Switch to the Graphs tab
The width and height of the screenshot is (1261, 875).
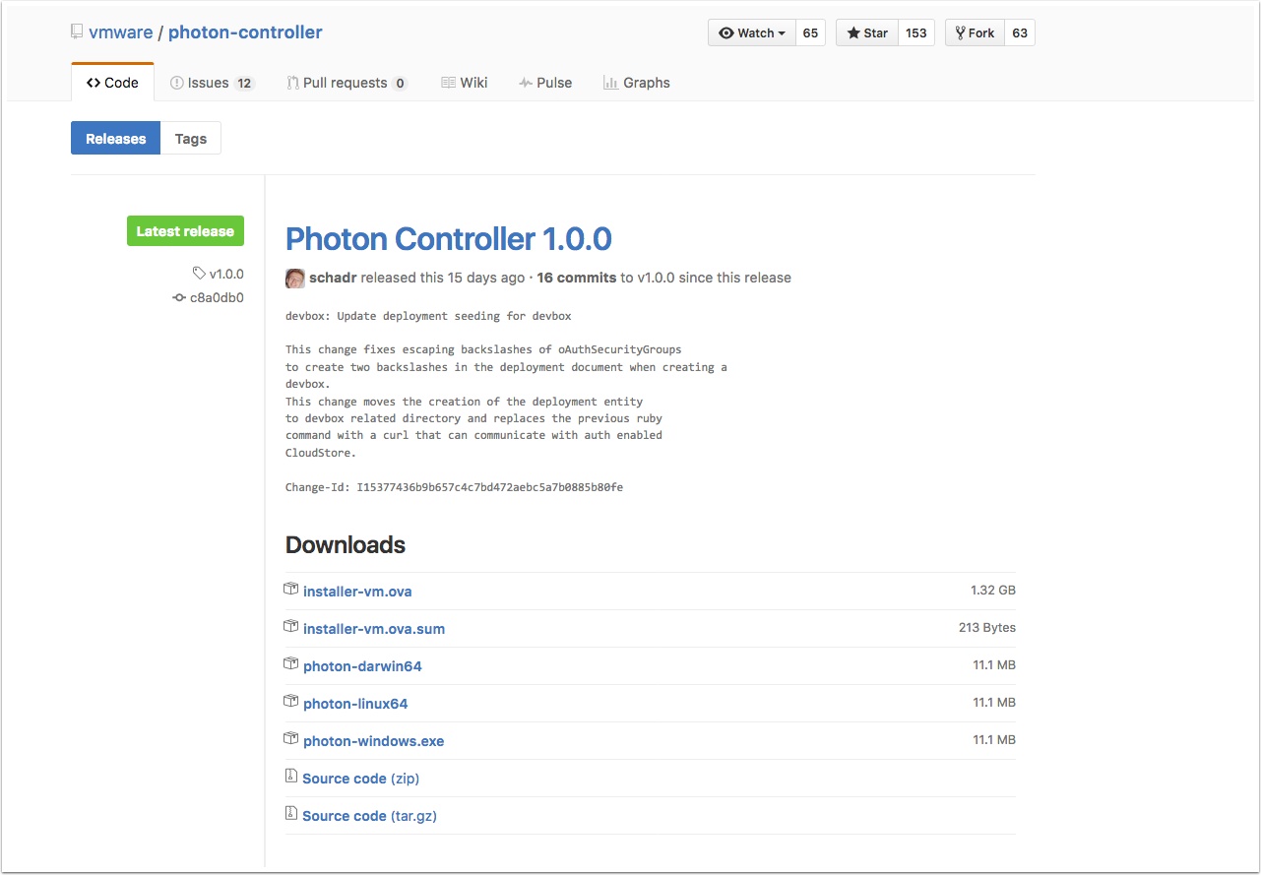click(x=637, y=83)
